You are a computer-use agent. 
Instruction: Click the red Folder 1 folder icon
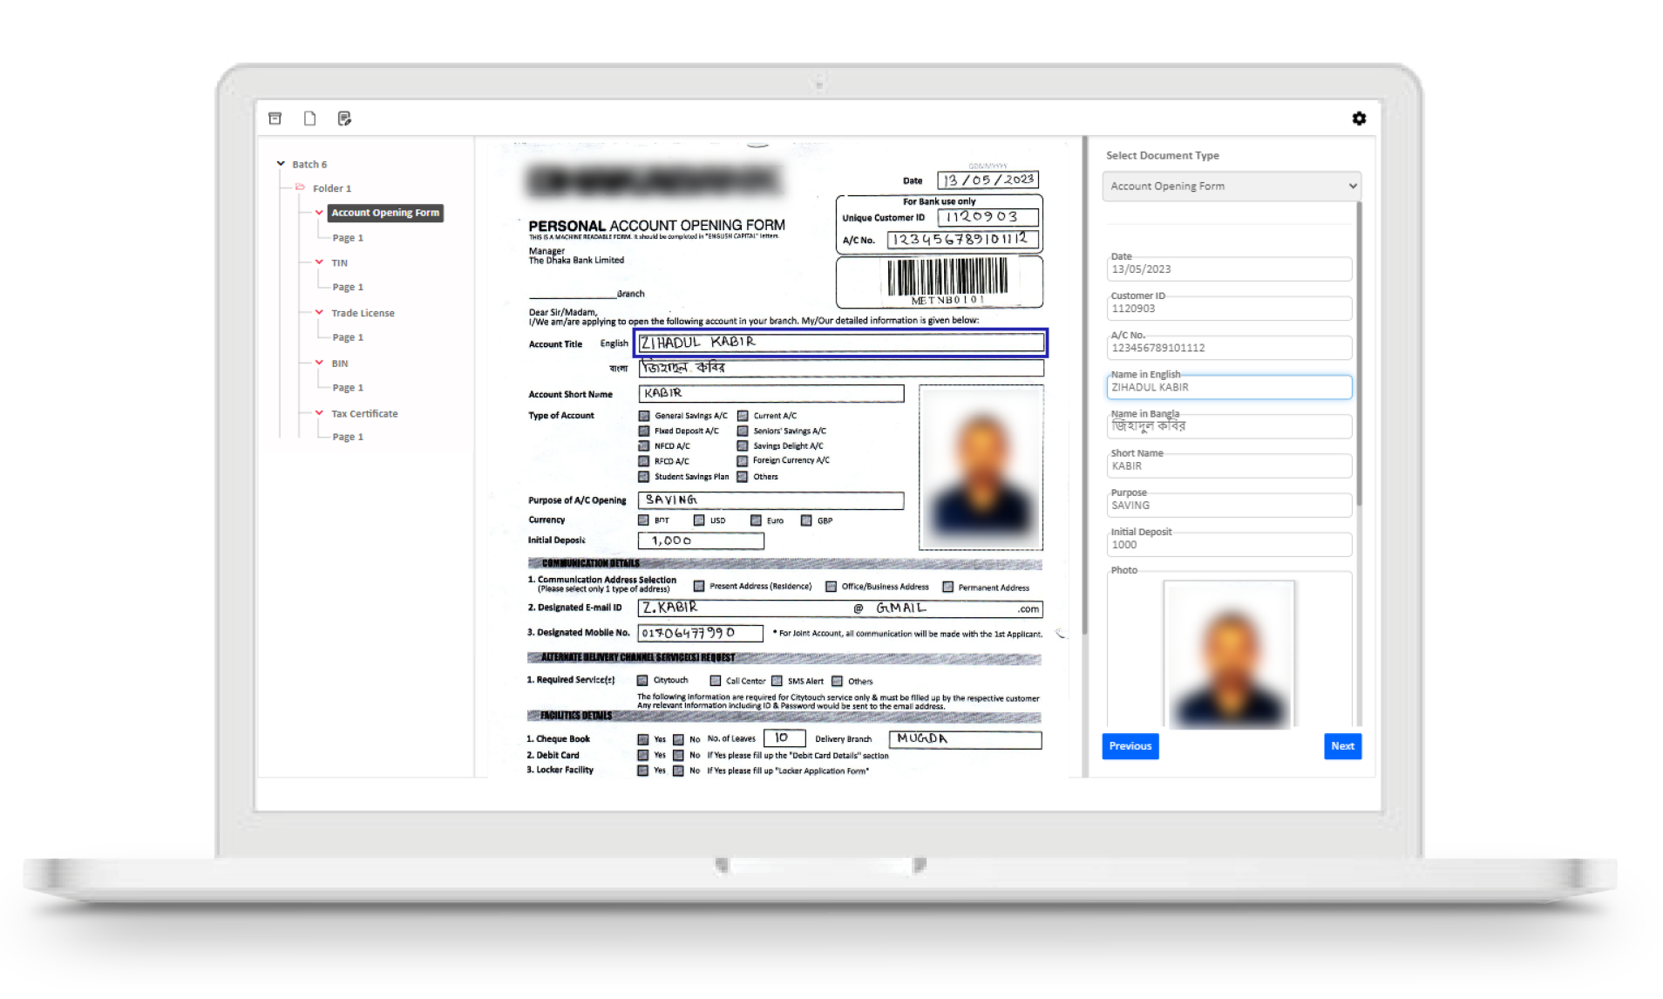coord(300,187)
